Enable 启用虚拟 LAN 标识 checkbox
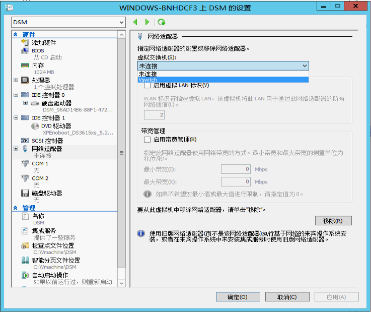The width and height of the screenshot is (371, 312). pos(147,85)
